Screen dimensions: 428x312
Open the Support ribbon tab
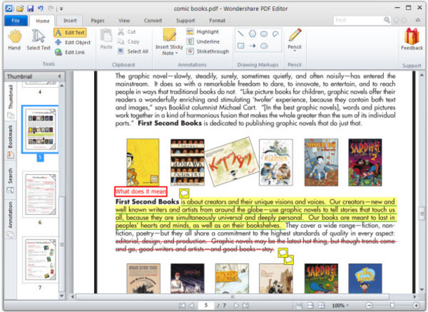pyautogui.click(x=186, y=20)
